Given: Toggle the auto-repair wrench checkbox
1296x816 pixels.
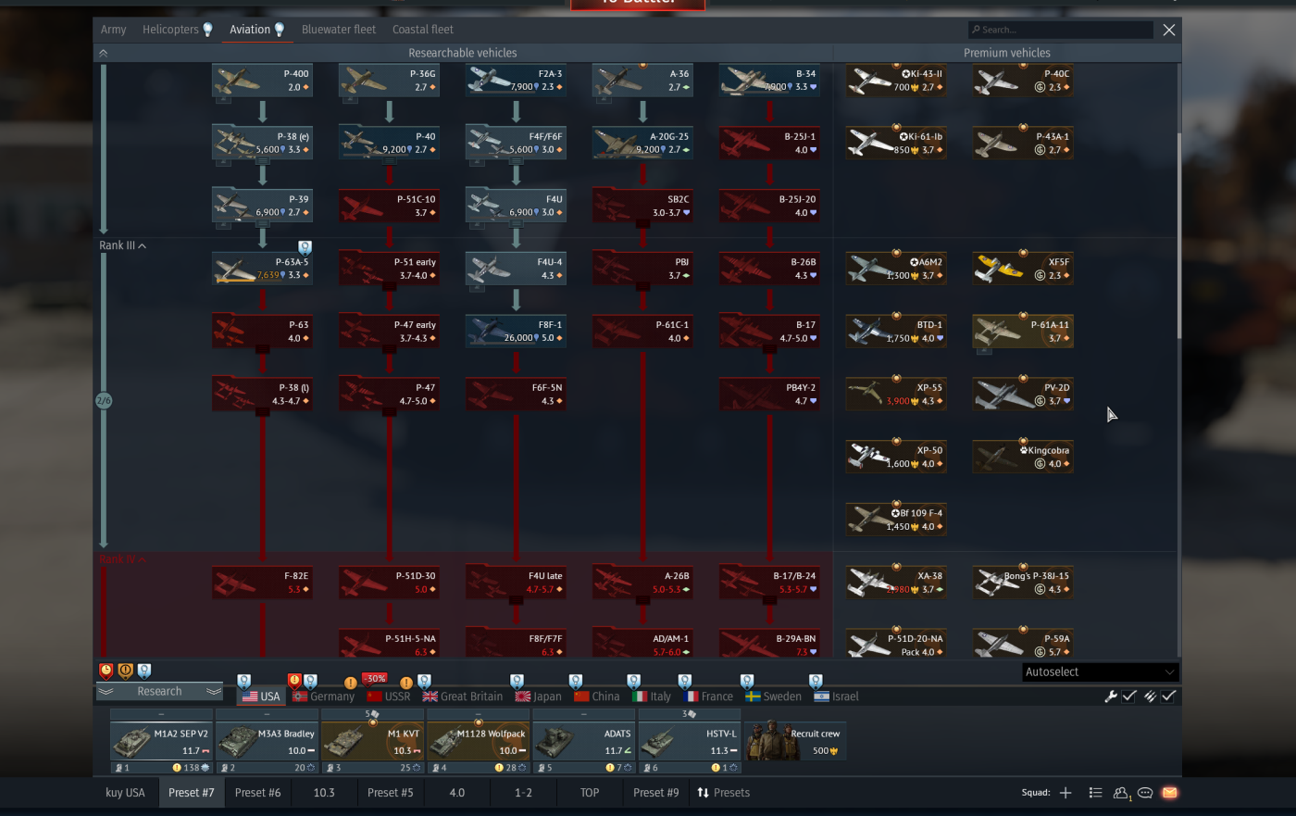Looking at the screenshot, I should [1129, 697].
